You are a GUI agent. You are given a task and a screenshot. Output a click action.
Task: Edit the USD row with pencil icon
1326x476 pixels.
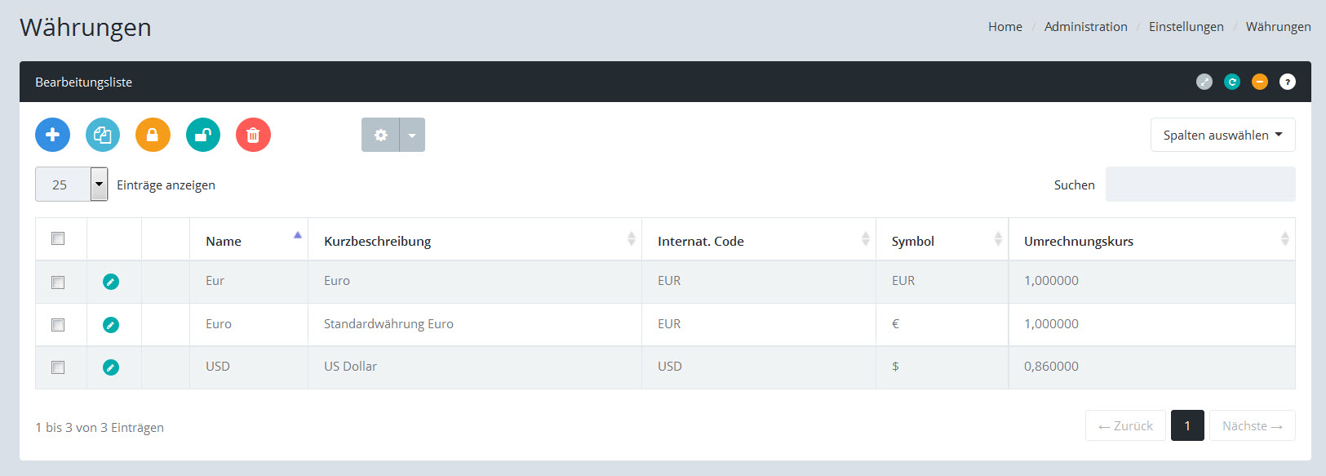pos(111,367)
